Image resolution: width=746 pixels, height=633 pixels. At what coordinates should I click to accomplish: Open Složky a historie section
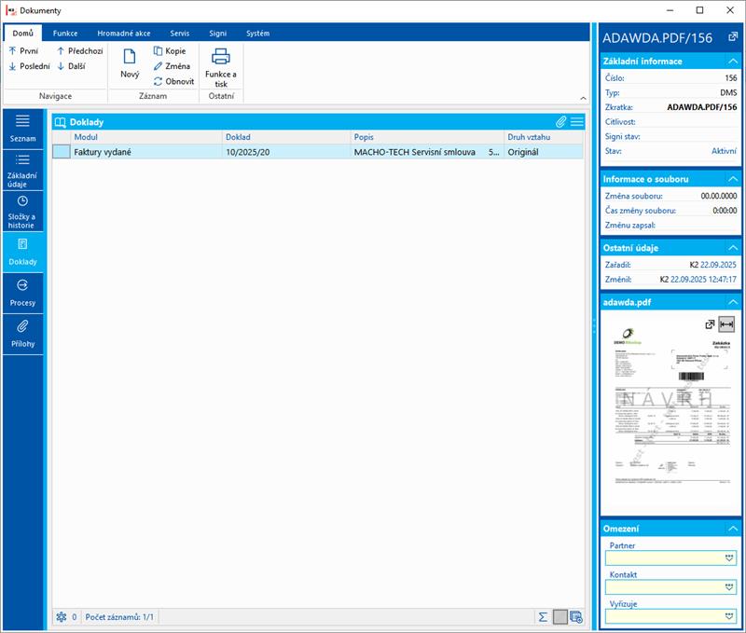(22, 212)
